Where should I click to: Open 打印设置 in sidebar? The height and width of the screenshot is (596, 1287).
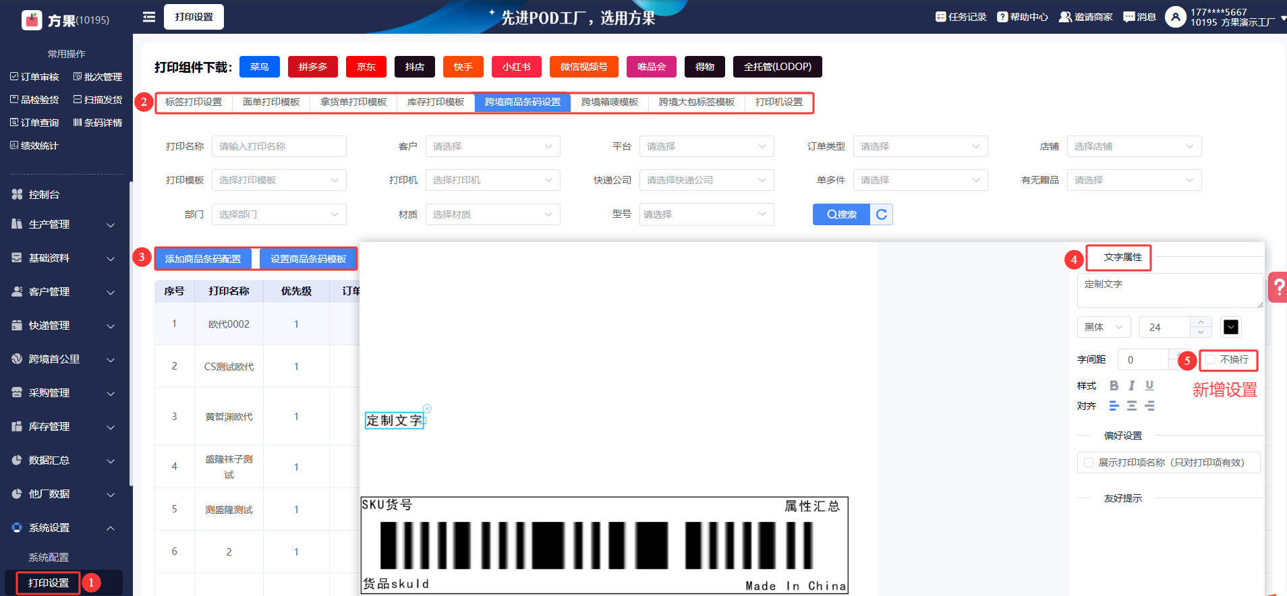click(49, 583)
